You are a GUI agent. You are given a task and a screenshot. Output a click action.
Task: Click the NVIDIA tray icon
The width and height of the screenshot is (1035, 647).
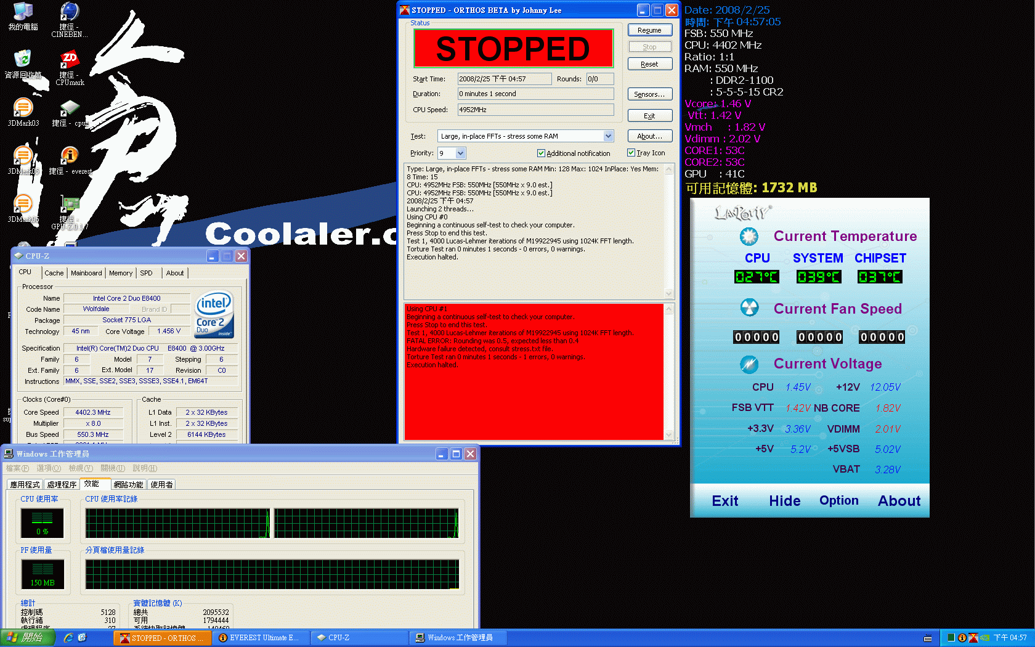[984, 638]
